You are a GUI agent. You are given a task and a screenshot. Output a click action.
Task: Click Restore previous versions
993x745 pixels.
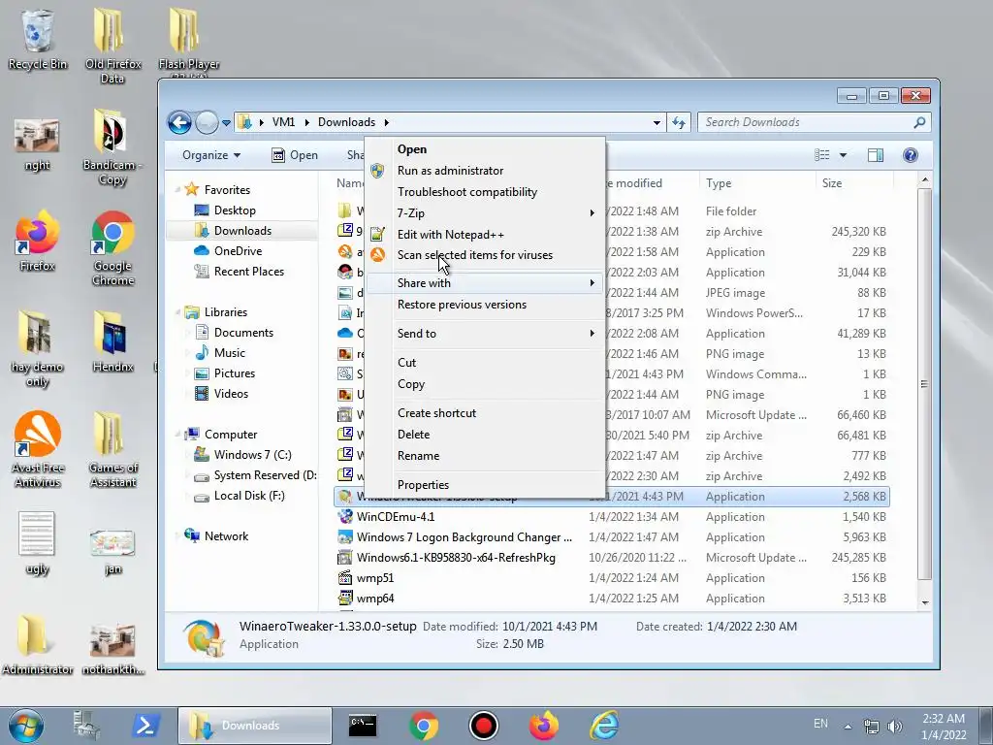pos(485,304)
